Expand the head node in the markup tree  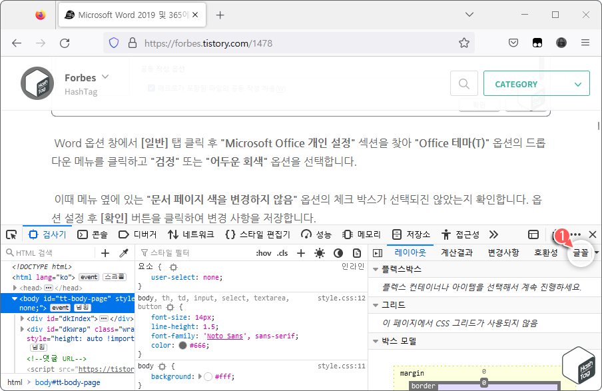click(15, 288)
